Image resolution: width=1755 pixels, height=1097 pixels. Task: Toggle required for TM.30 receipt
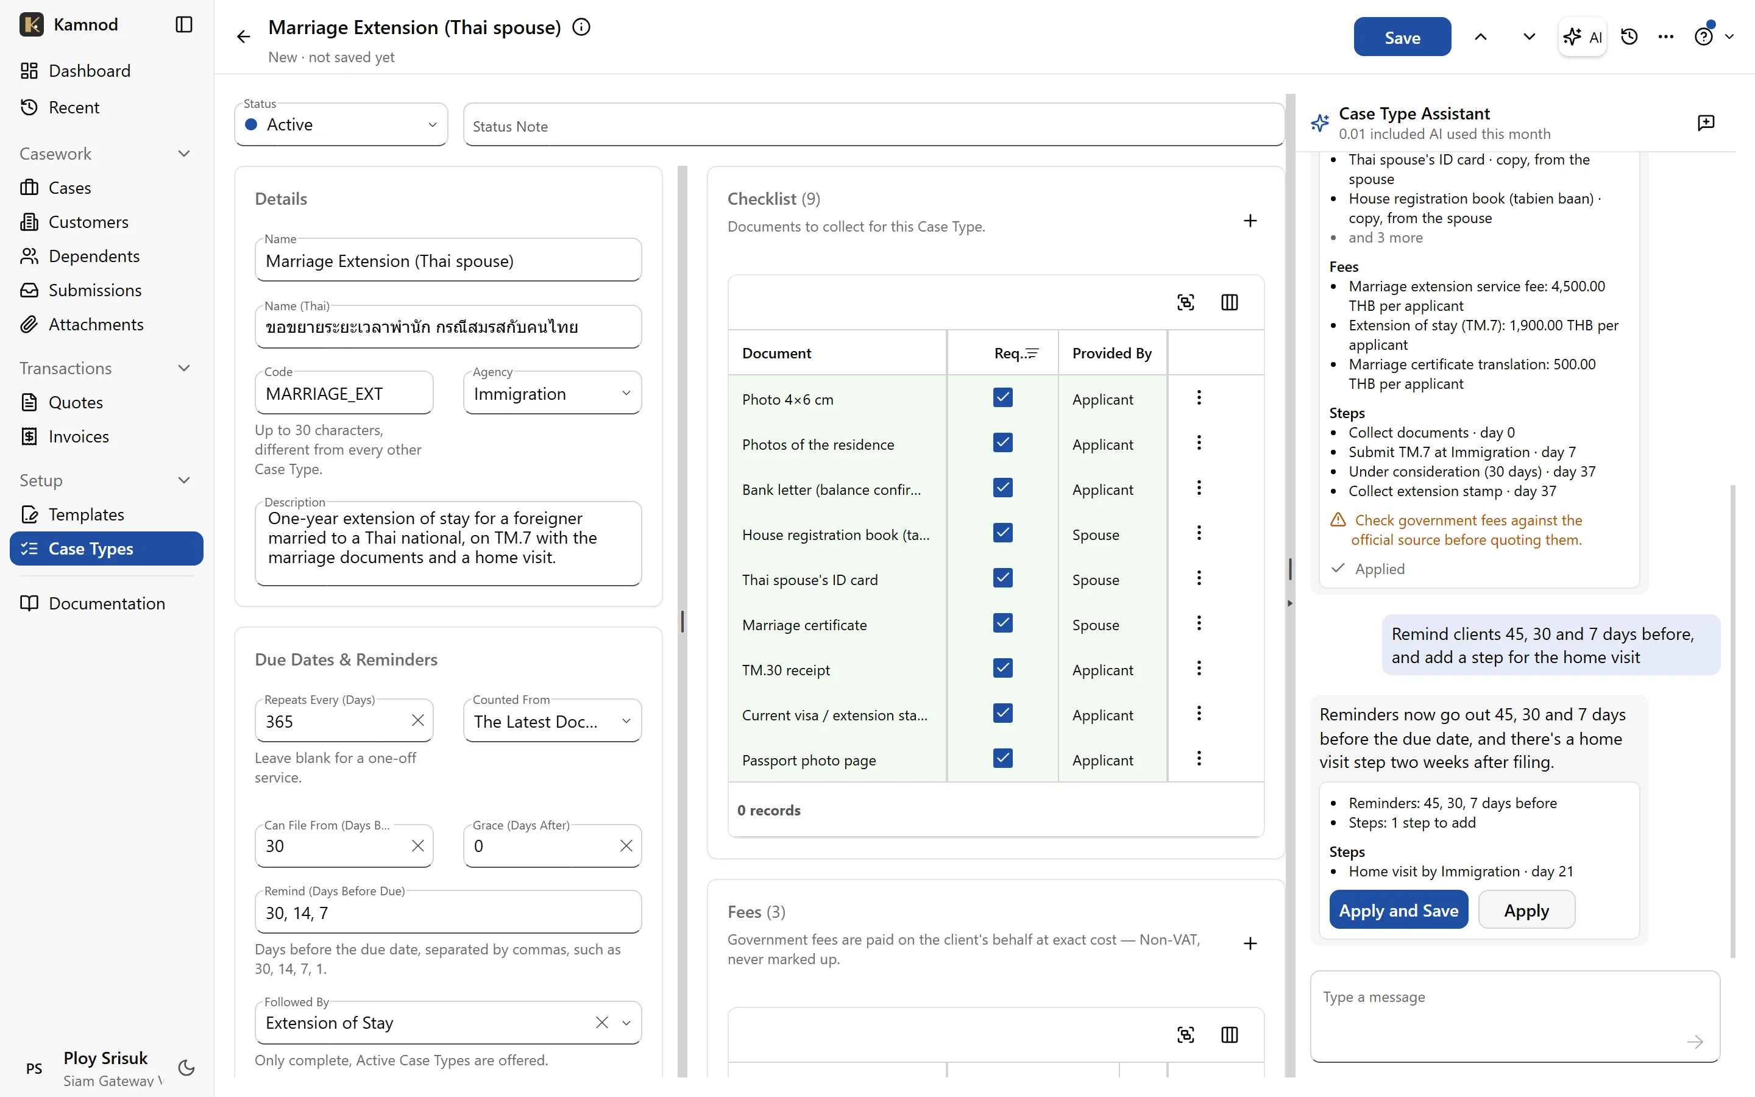[1003, 668]
